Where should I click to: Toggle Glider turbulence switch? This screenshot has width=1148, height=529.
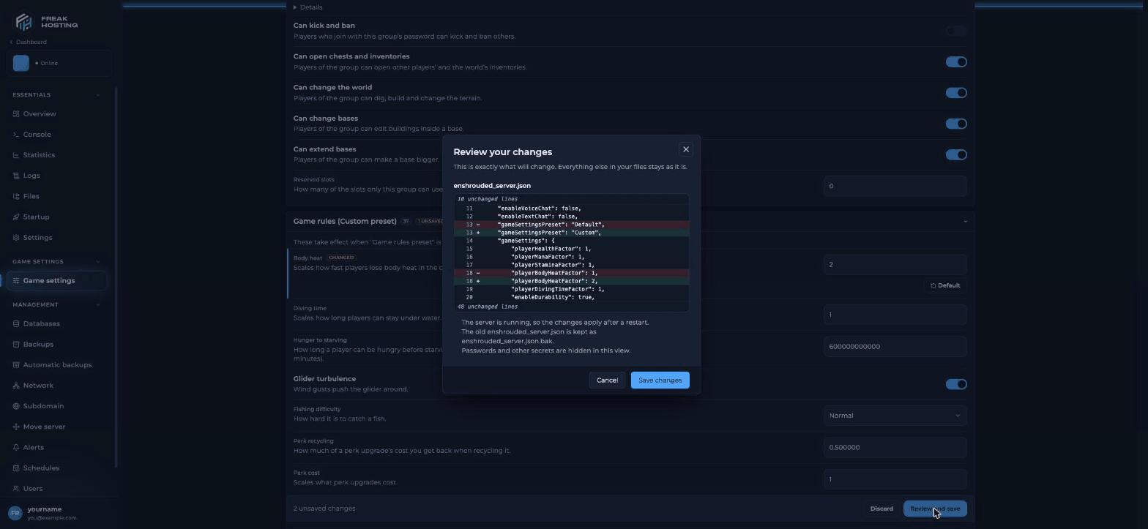(956, 384)
